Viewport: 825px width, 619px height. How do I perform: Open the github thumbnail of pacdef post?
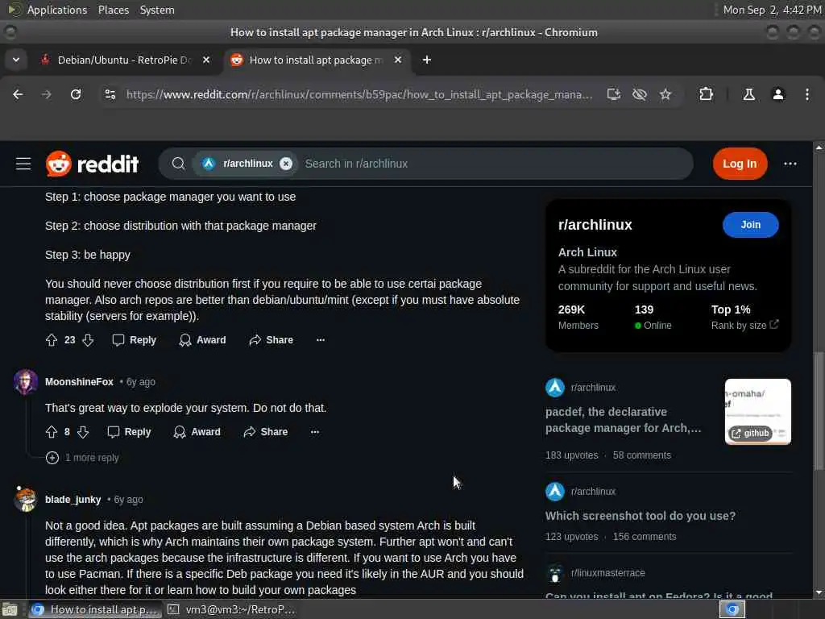point(757,412)
